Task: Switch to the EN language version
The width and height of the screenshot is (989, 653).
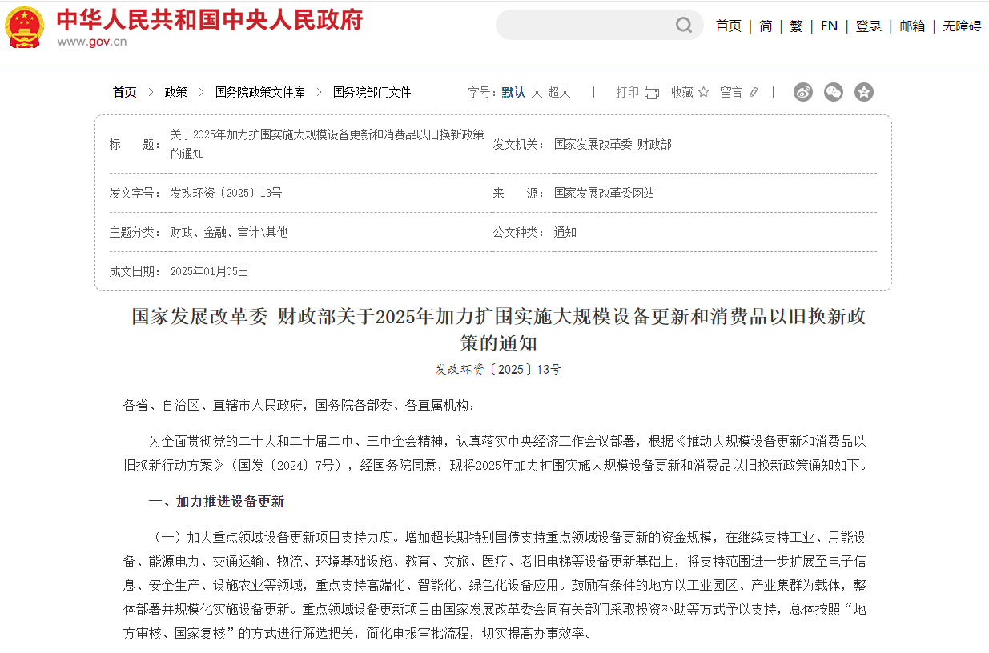Action: click(x=829, y=26)
